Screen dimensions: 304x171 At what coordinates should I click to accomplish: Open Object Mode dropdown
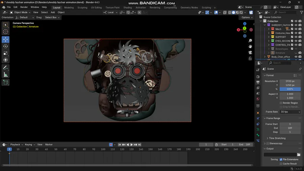point(20,13)
